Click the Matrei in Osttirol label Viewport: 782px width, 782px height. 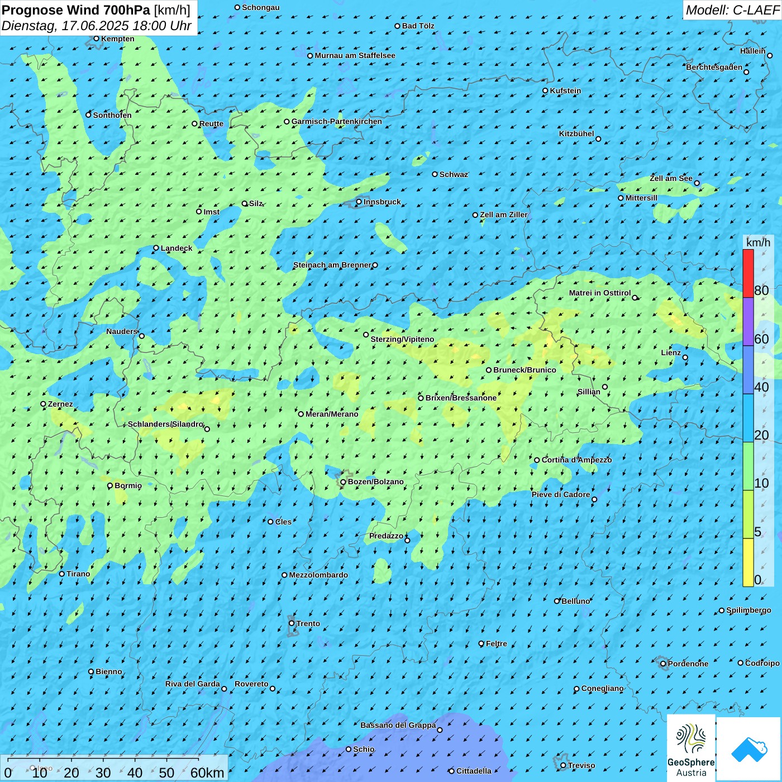pos(600,293)
